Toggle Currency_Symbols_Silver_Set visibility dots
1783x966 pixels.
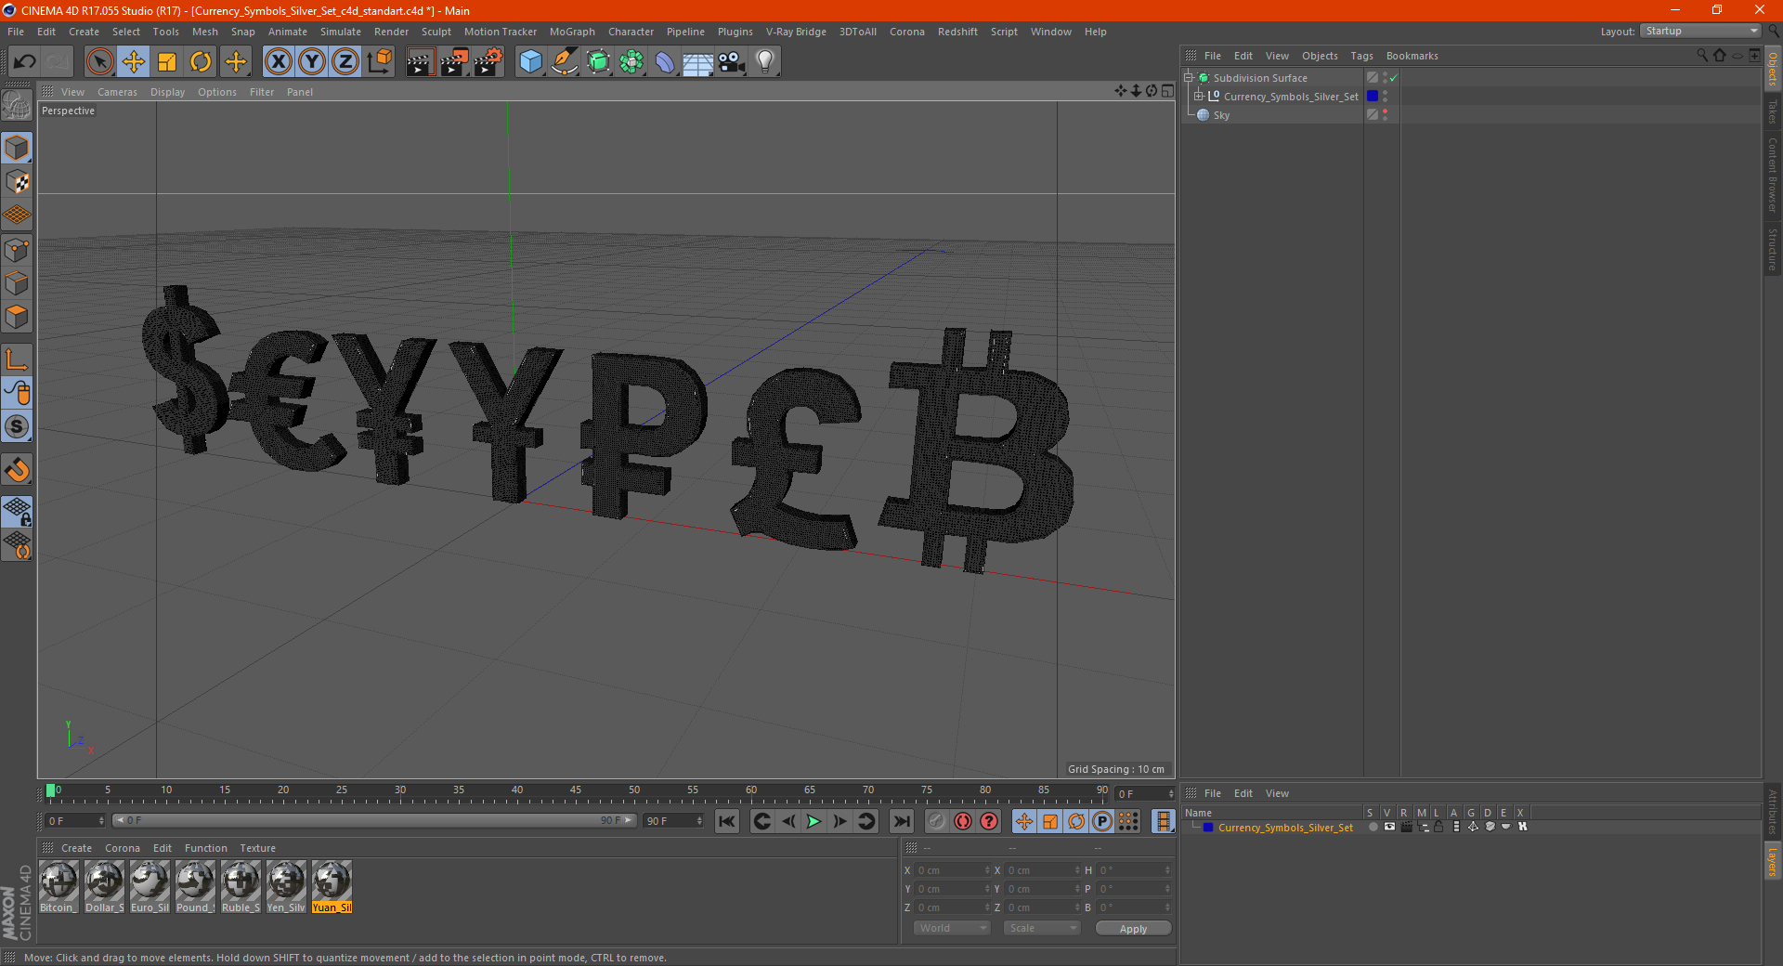pos(1385,96)
